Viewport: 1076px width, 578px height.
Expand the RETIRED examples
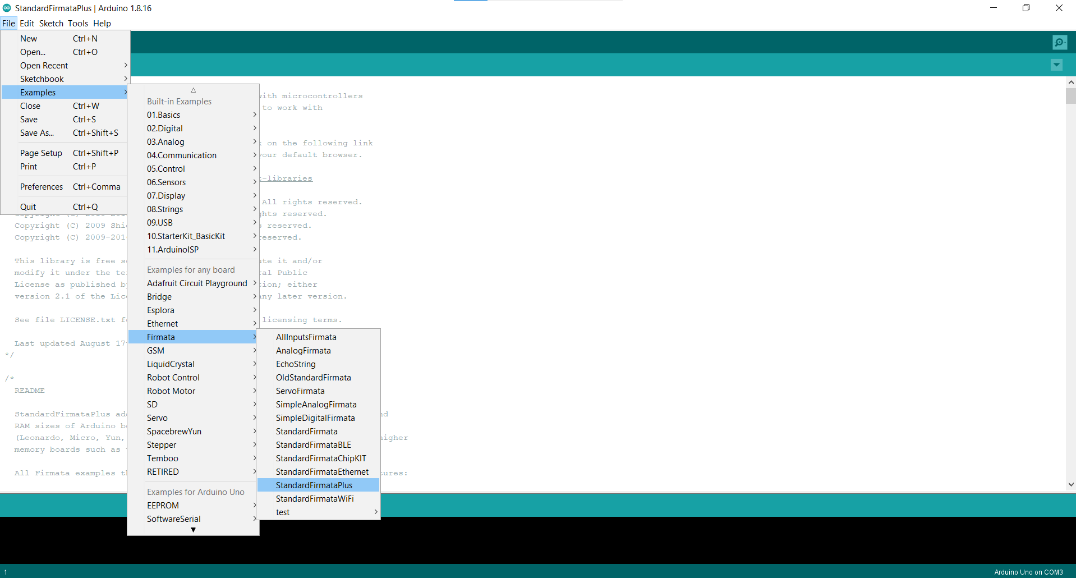pyautogui.click(x=193, y=472)
